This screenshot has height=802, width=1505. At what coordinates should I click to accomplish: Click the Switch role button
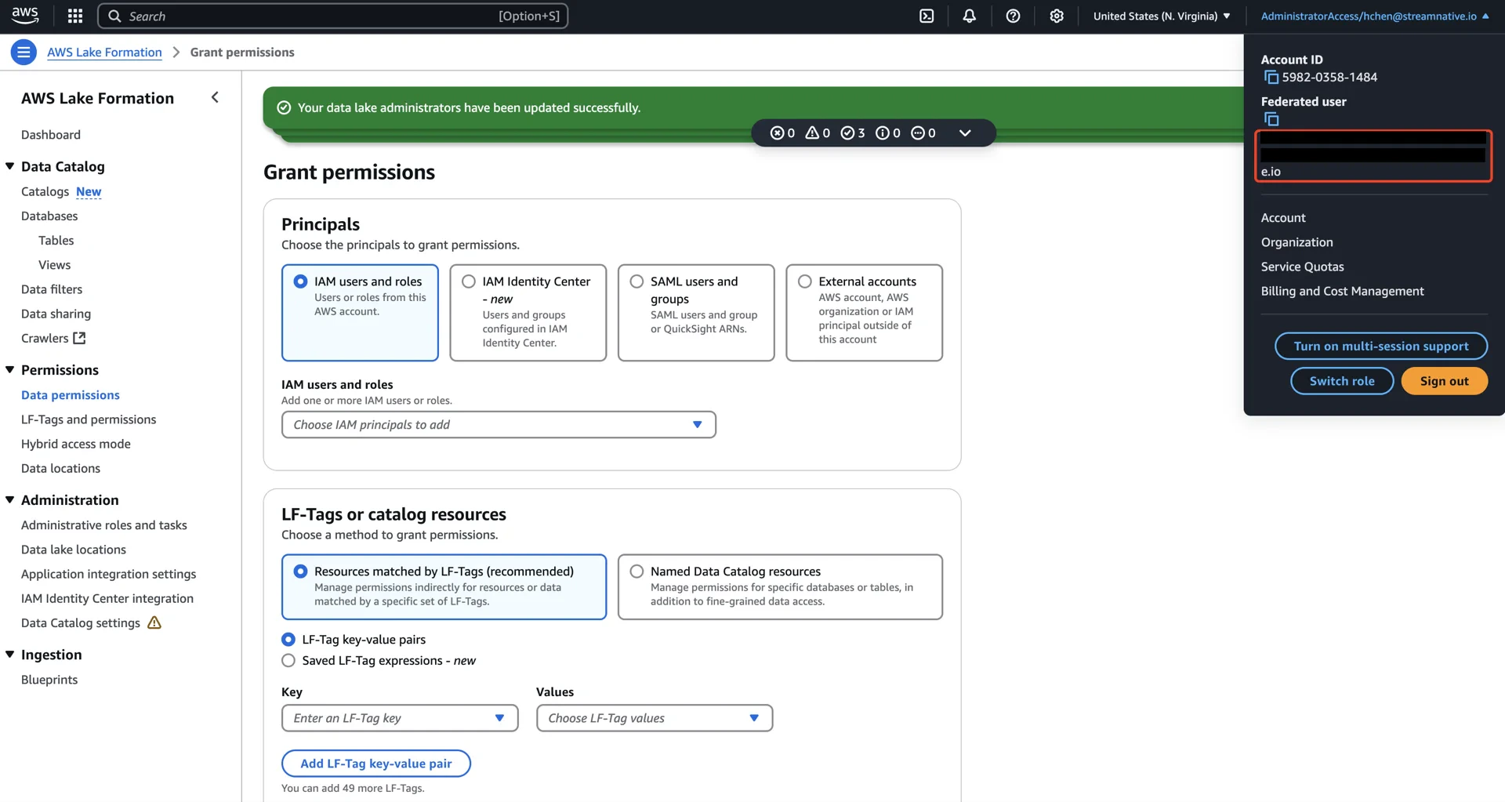point(1342,381)
